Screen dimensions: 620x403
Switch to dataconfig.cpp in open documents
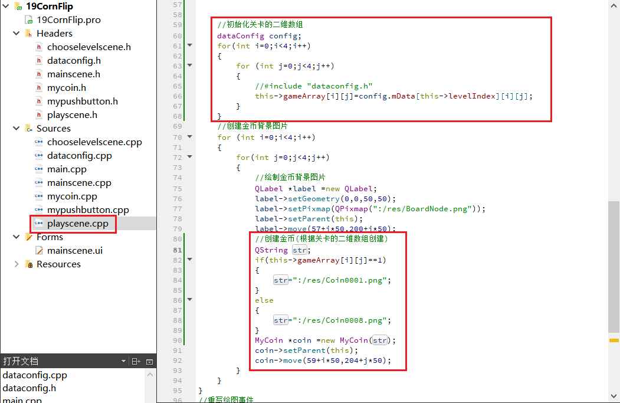point(35,375)
